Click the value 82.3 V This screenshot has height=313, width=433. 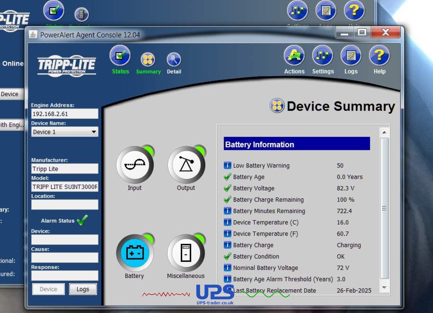346,188
